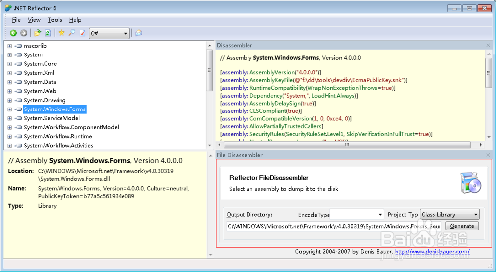Screen dimensions: 496x272
Task: Select System.Data in the assembly tree
Action: pyautogui.click(x=40, y=82)
